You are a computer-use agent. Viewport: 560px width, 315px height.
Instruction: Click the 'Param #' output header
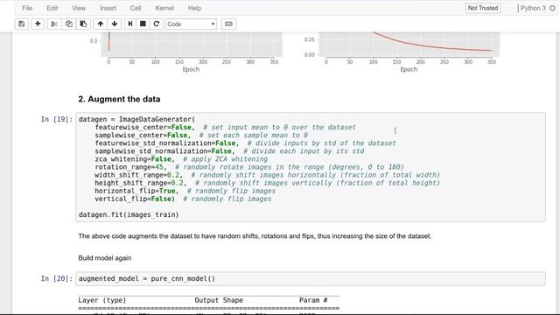point(313,300)
